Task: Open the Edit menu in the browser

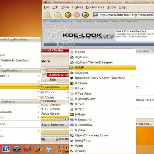Action: tap(55, 7)
